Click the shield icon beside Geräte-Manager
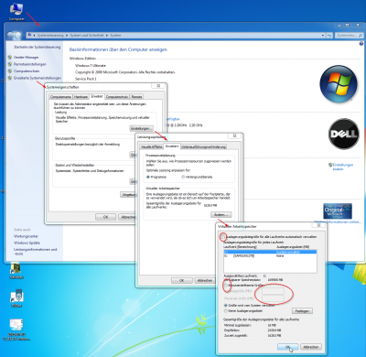 tap(10, 57)
